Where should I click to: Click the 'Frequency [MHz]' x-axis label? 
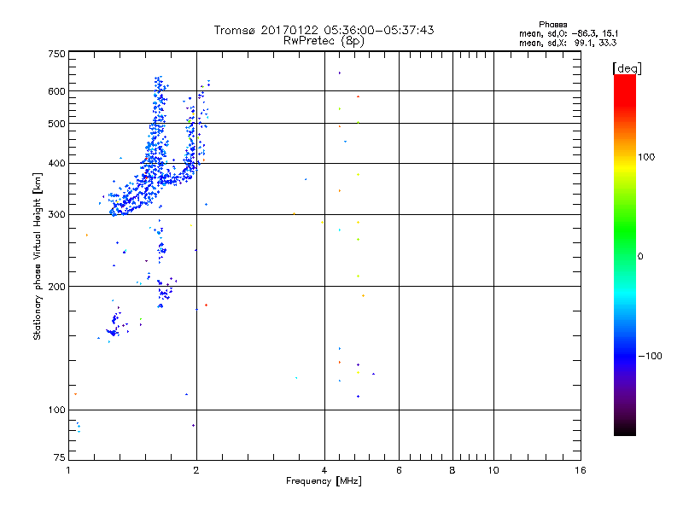coord(324,481)
